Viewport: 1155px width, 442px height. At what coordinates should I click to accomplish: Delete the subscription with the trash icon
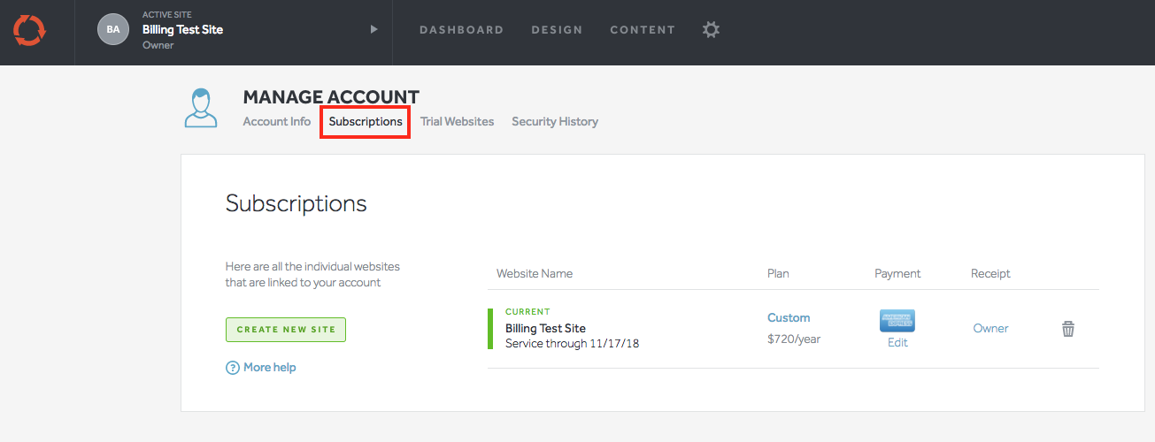pos(1068,329)
